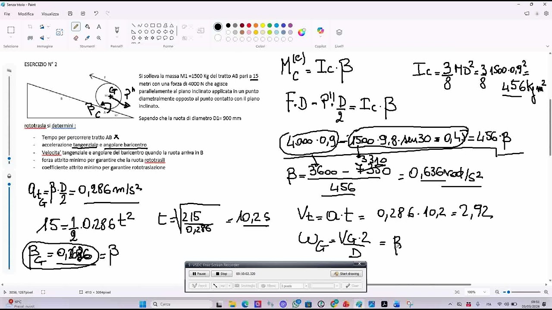552x310 pixels.
Task: Open the Visualizza menu
Action: (50, 14)
